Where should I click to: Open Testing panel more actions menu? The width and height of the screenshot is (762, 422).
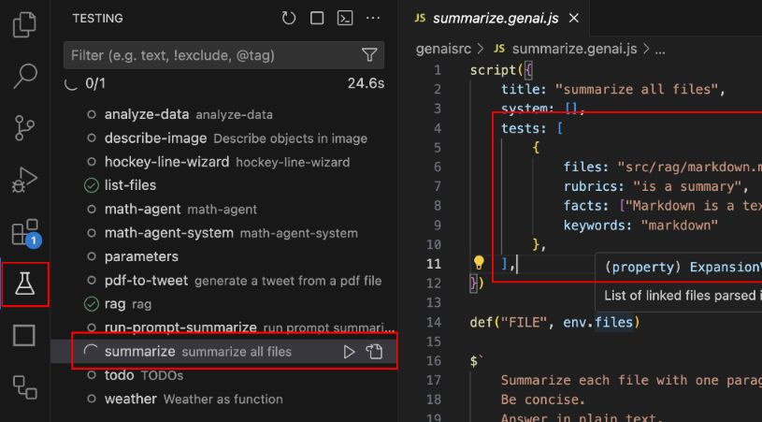[x=373, y=19]
